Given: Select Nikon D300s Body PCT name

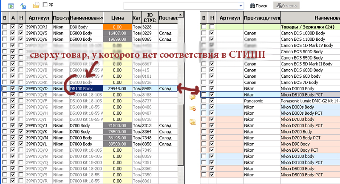Looking at the screenshot, I should pyautogui.click(x=302, y=113).
